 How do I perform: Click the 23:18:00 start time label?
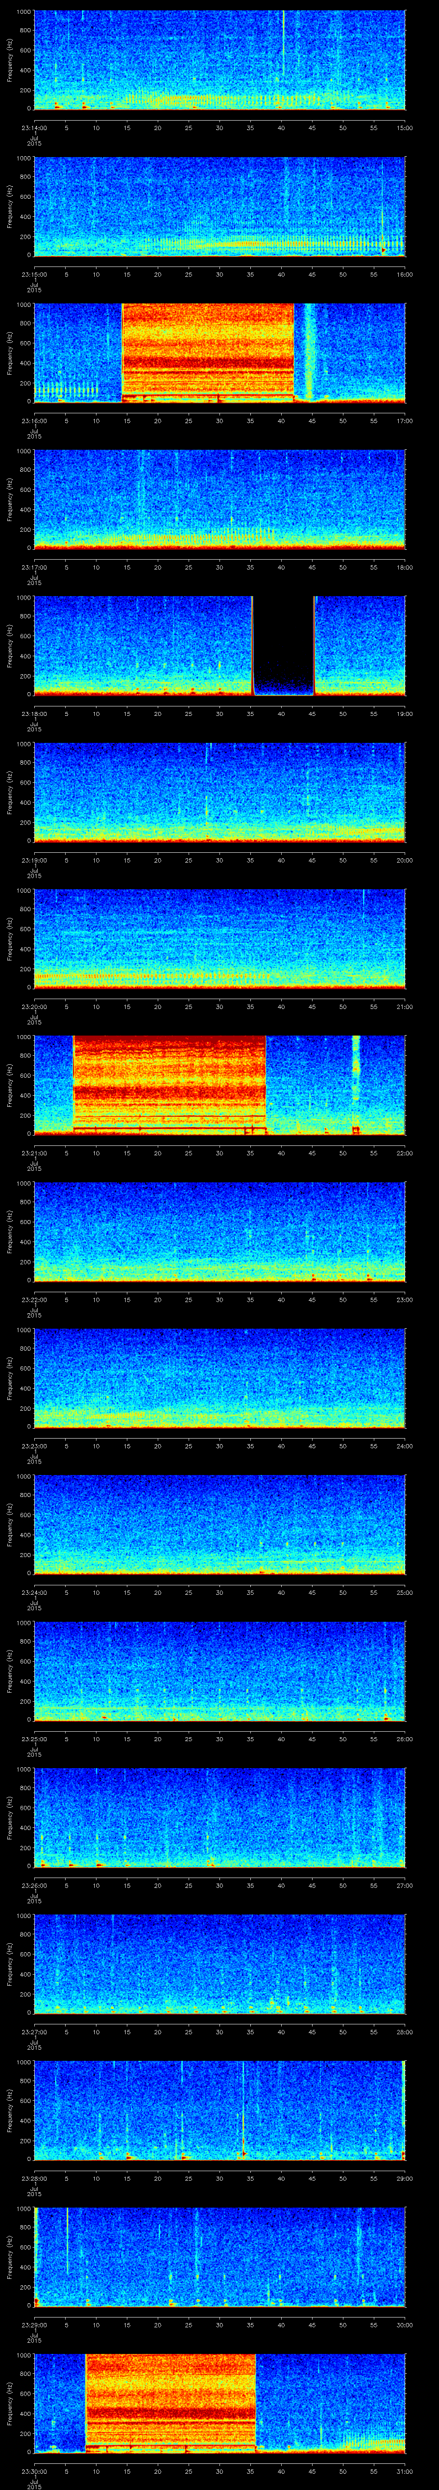(34, 713)
